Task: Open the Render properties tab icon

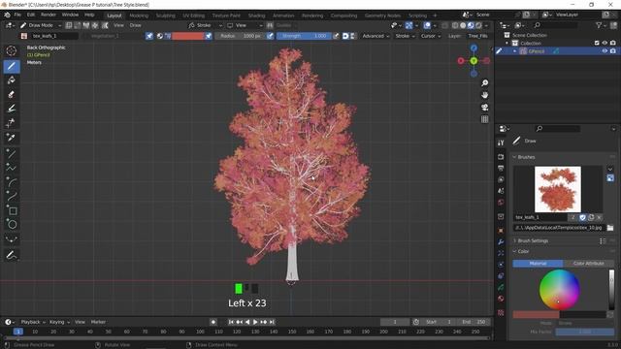Action: (x=501, y=157)
